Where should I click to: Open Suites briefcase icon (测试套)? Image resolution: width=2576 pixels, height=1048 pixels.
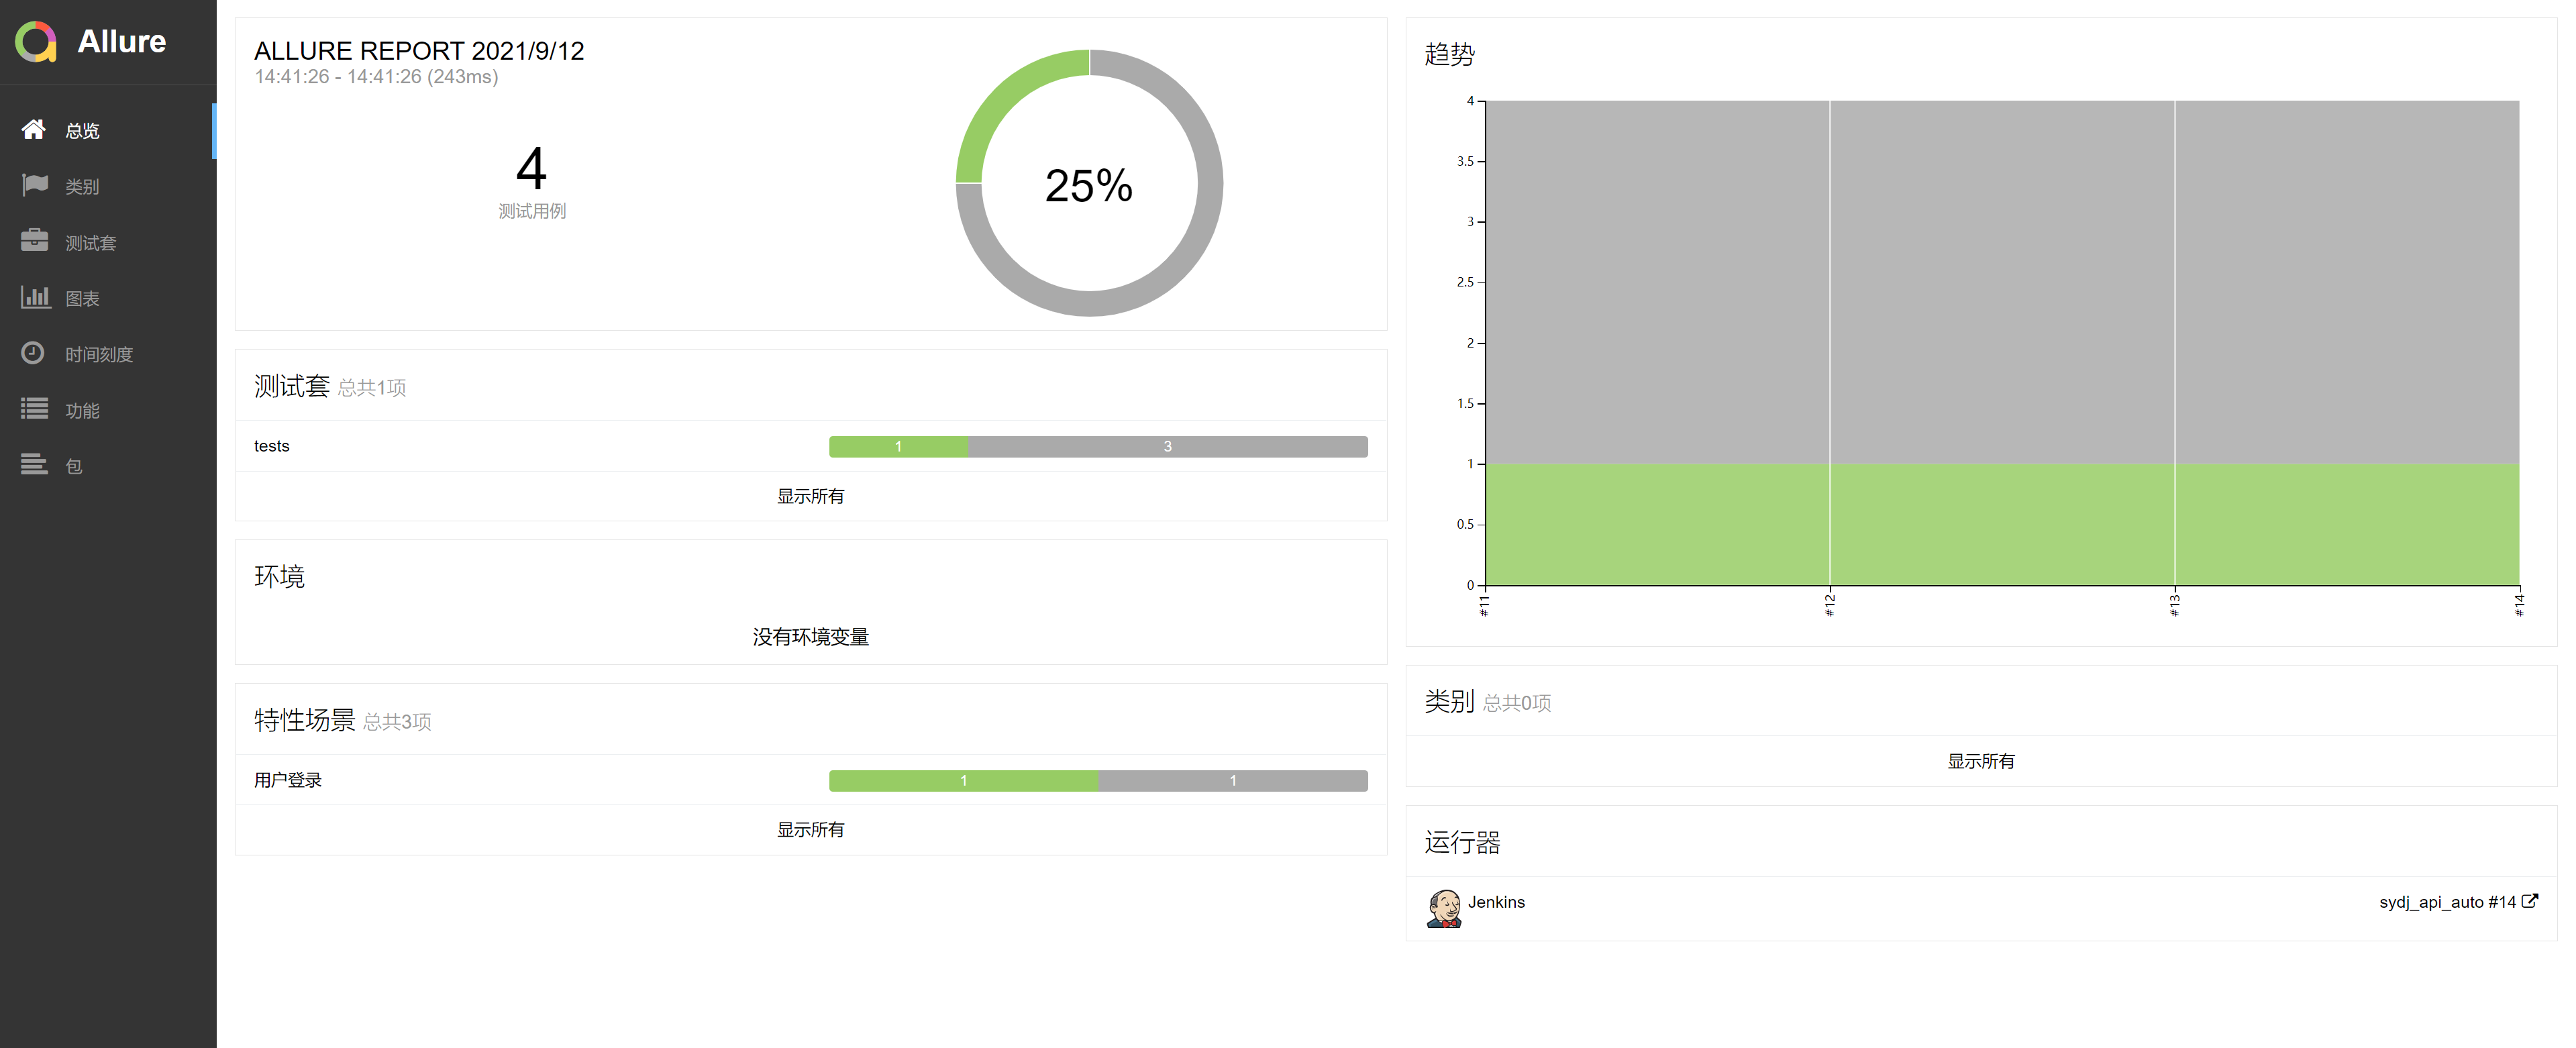click(x=34, y=241)
